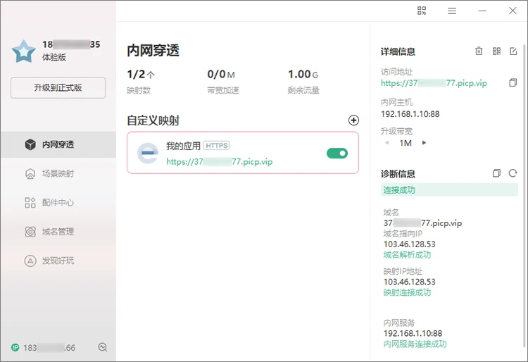The height and width of the screenshot is (362, 528).
Task: Click the star account avatar
Action: coord(23,51)
